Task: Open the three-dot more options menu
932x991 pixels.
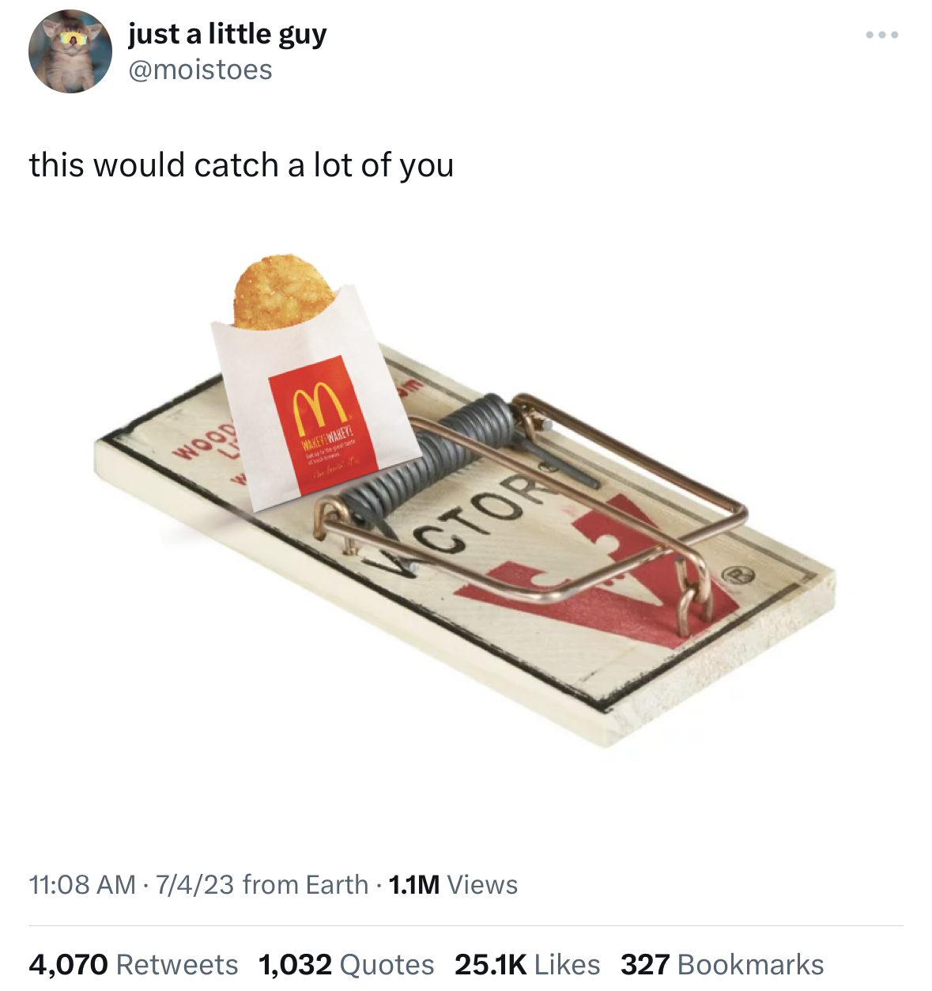Action: coord(881,35)
